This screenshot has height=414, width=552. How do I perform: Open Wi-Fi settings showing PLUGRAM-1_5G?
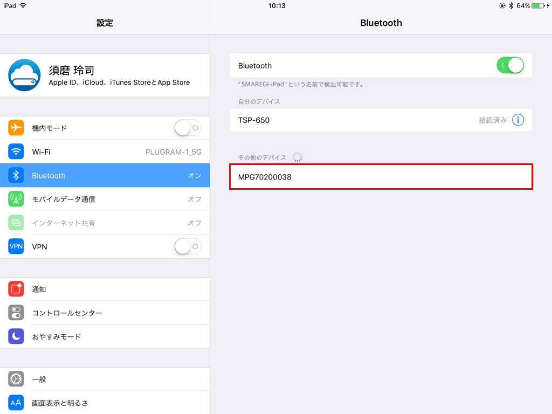[x=105, y=151]
